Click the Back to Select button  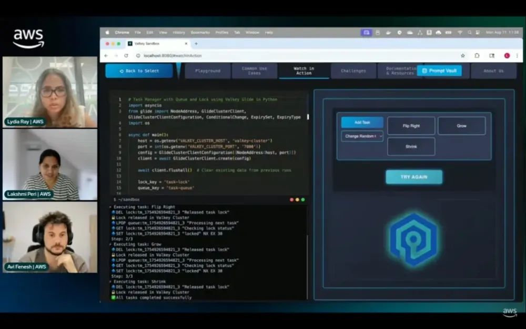(139, 71)
